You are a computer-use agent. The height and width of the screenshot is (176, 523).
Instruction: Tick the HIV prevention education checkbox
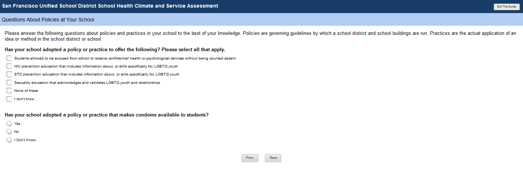9,66
